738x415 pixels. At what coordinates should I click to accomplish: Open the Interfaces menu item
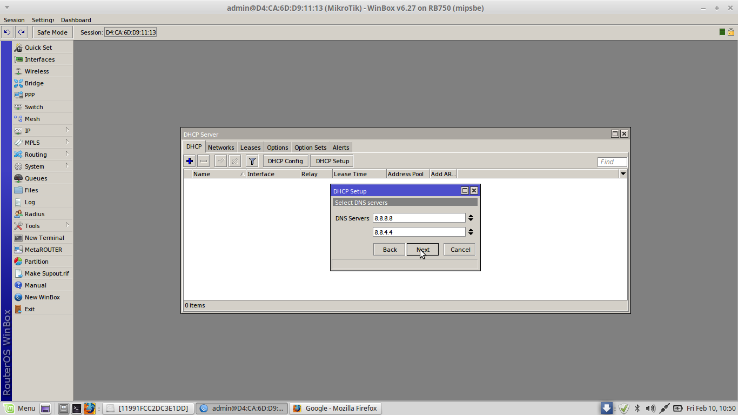(x=42, y=59)
